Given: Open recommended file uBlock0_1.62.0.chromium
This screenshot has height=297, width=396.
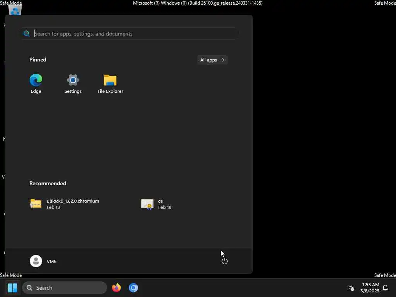Looking at the screenshot, I should 65,204.
